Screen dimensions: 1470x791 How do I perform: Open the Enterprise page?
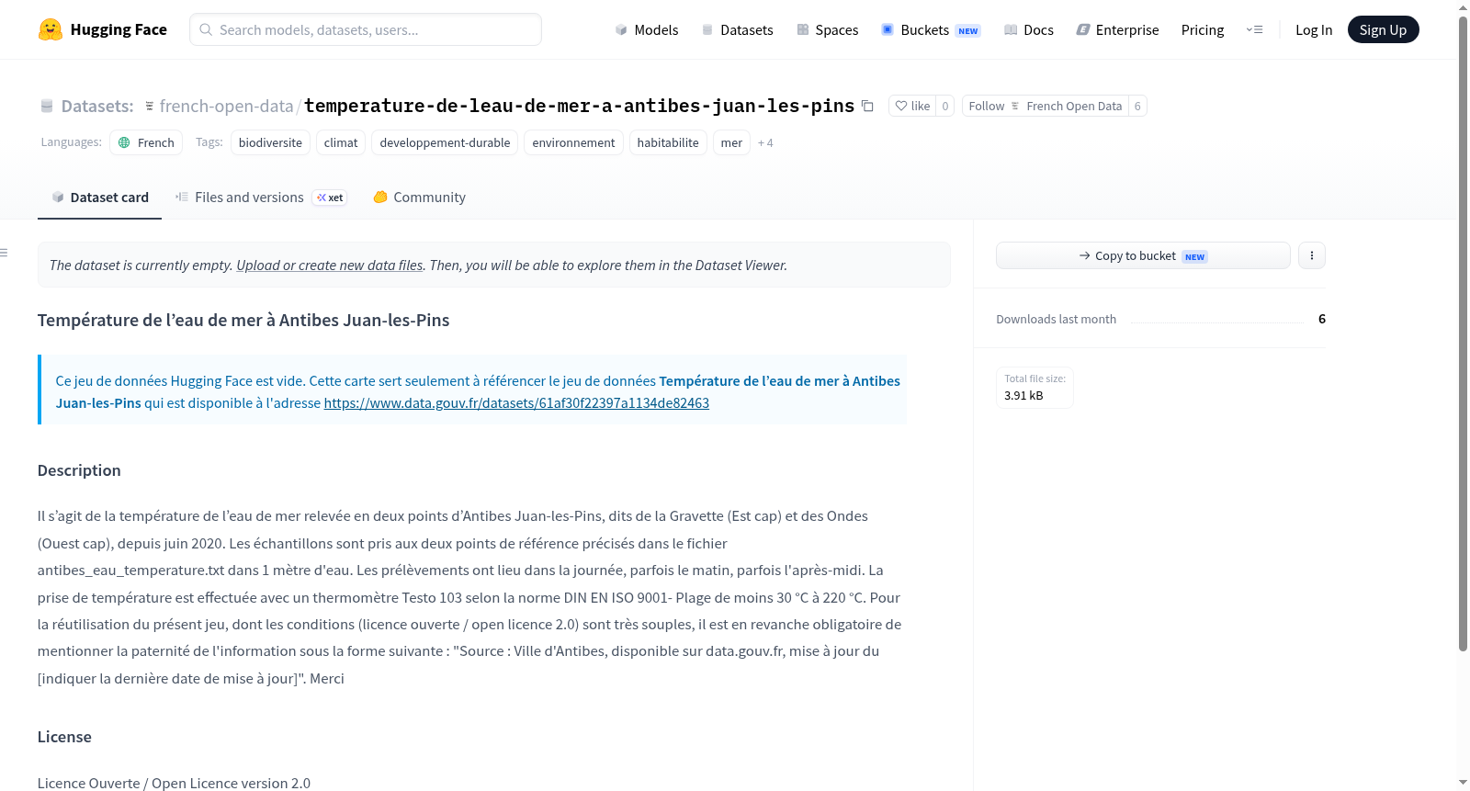tap(1118, 29)
